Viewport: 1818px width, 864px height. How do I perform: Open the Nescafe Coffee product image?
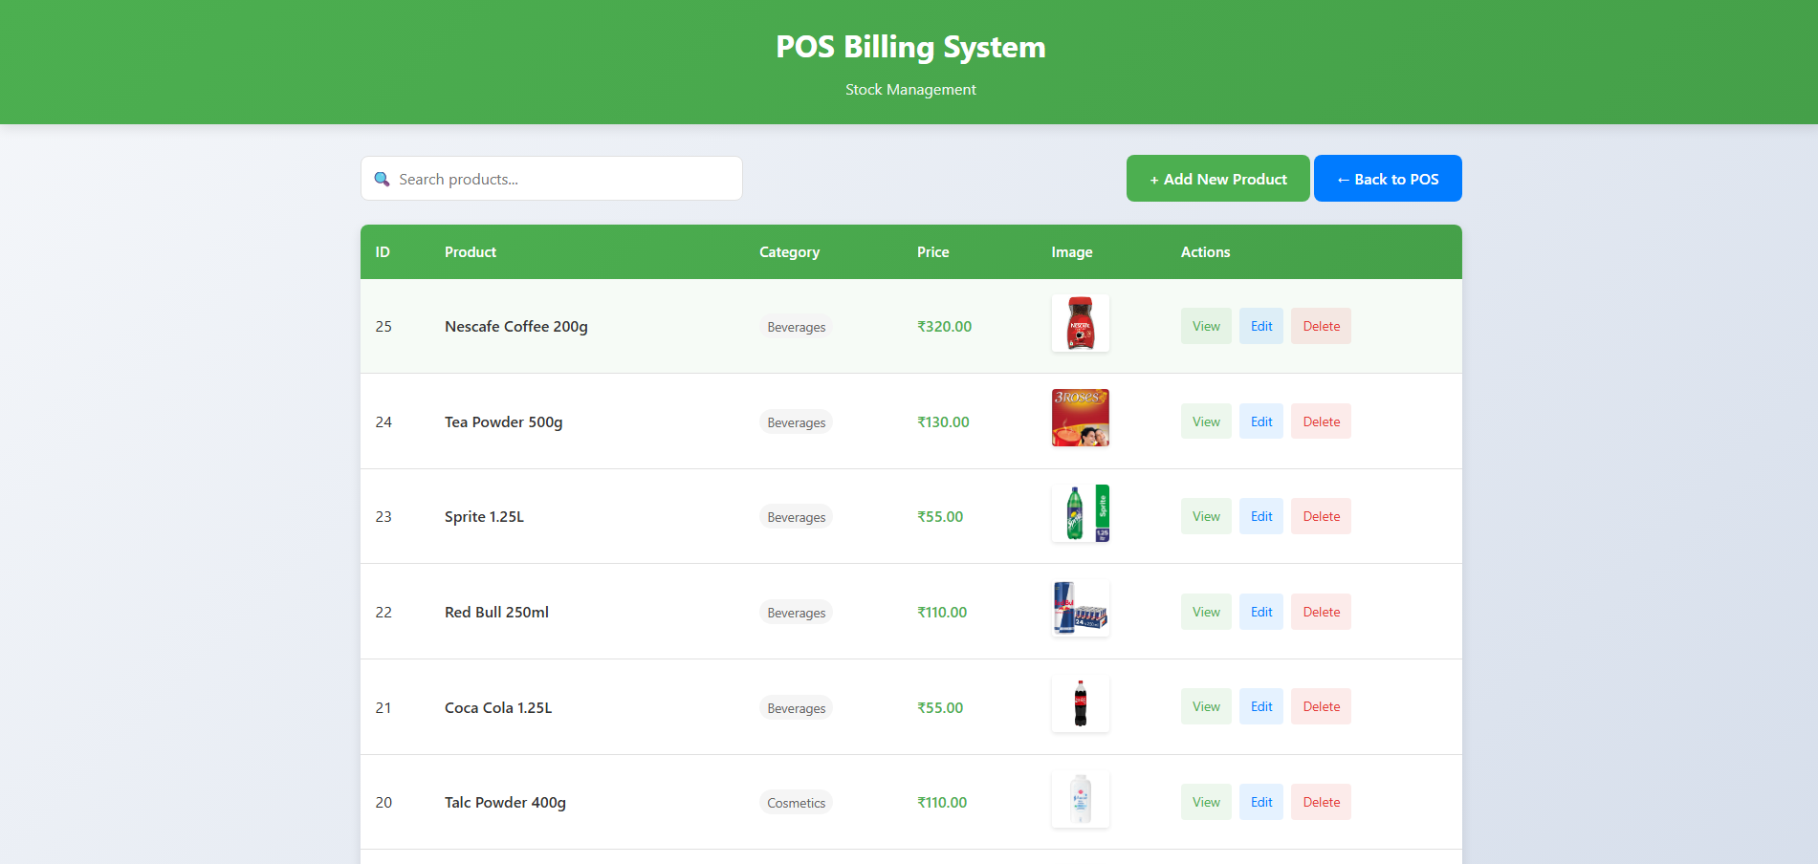click(x=1080, y=323)
